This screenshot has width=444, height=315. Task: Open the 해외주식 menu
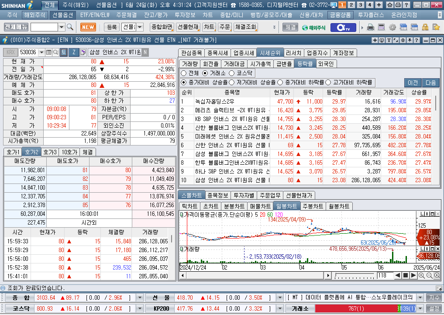[x=34, y=15]
